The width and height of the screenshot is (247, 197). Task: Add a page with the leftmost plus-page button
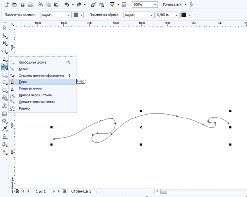pyautogui.click(x=18, y=191)
